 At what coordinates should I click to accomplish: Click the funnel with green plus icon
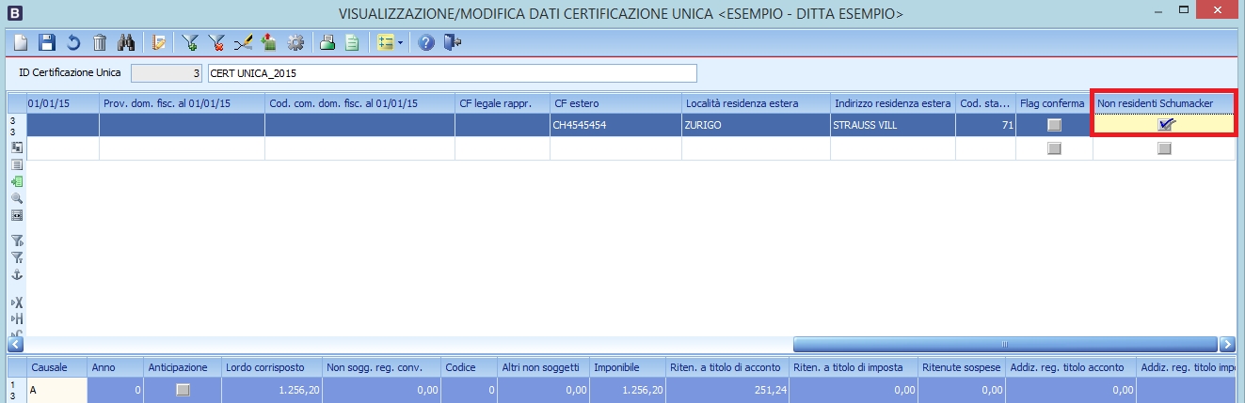pyautogui.click(x=191, y=42)
